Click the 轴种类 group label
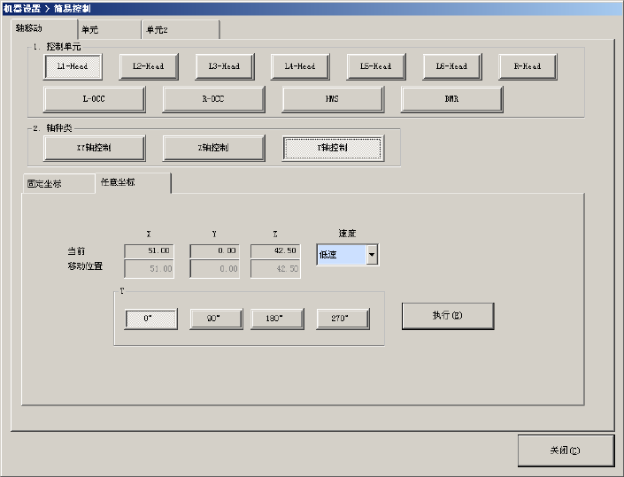The image size is (624, 477). (x=59, y=128)
